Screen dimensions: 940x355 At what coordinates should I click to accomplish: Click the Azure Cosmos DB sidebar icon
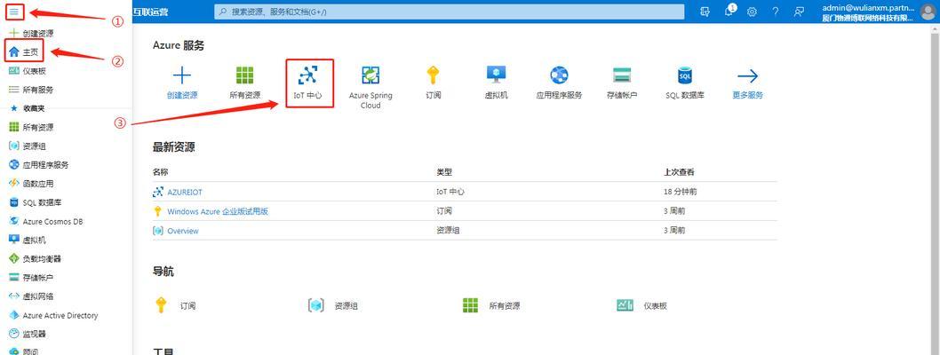(x=14, y=221)
